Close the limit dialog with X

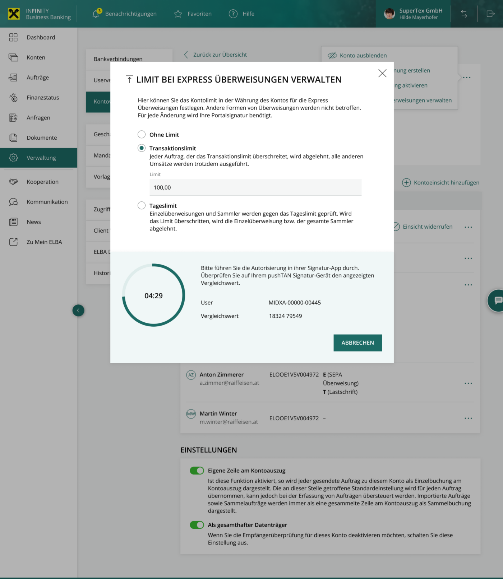click(382, 73)
